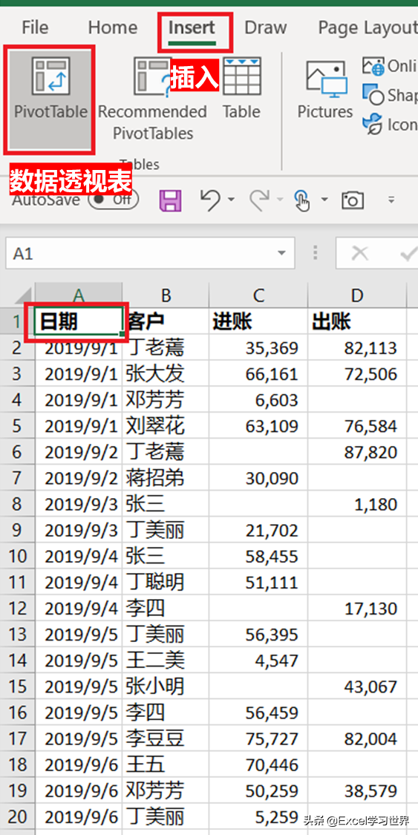Viewport: 418px width, 835px height.
Task: Click cell with value 35,369
Action: coord(259,348)
